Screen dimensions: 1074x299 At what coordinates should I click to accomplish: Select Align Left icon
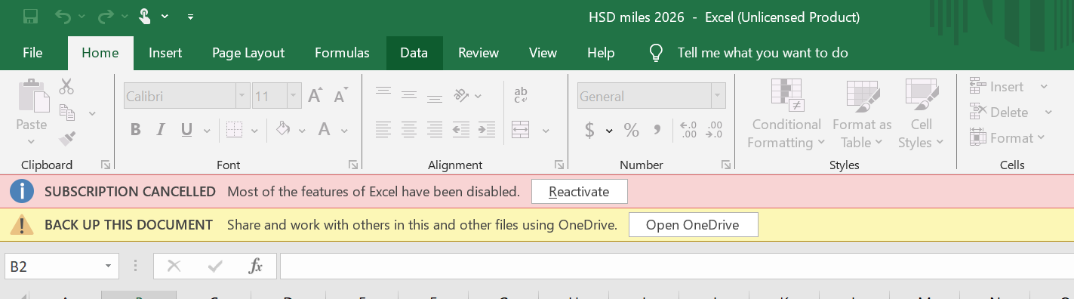[383, 129]
